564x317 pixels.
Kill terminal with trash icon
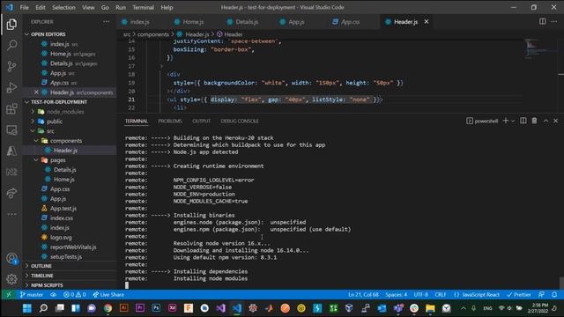(535, 121)
